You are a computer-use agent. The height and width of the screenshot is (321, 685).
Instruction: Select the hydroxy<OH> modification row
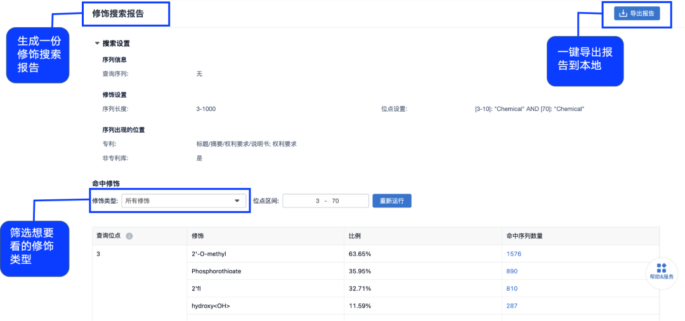pyautogui.click(x=211, y=306)
